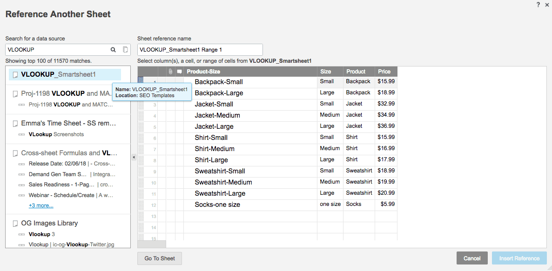The width and height of the screenshot is (552, 271).
Task: Open help via the question mark icon
Action: (x=538, y=4)
